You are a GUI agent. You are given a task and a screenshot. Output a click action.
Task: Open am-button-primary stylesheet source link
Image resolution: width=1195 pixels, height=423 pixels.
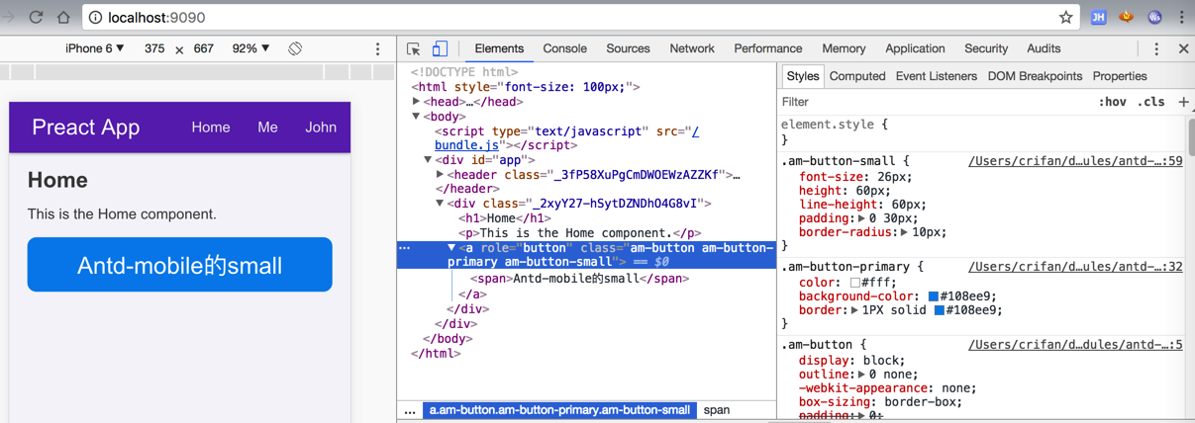pyautogui.click(x=1075, y=267)
